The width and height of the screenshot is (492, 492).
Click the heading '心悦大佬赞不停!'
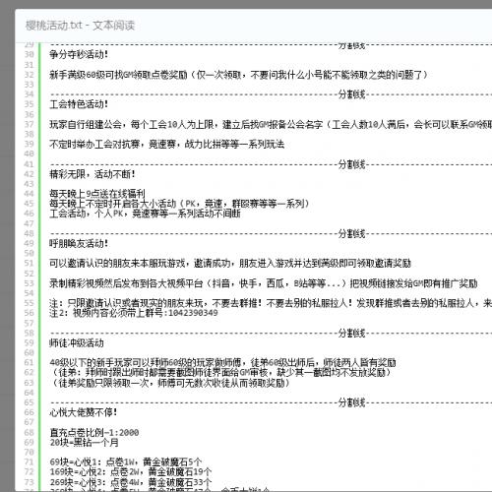84,412
